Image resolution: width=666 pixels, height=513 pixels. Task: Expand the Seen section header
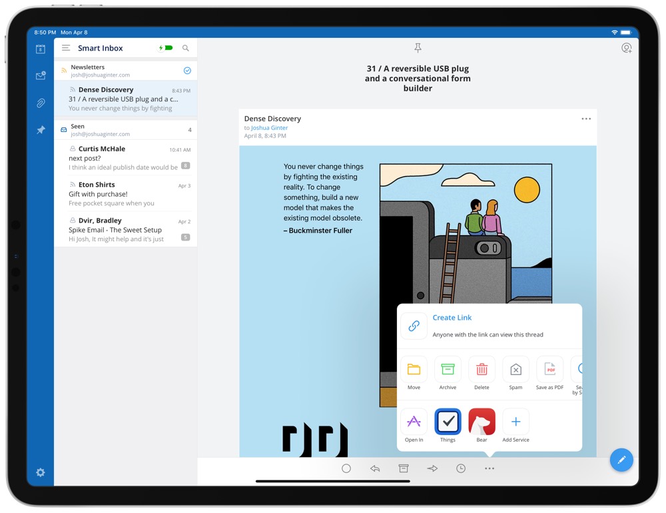coord(126,130)
